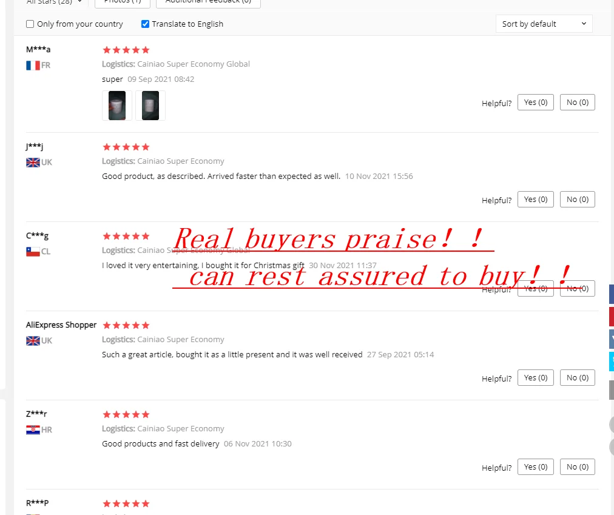
Task: Vote No on J***j's review
Action: coord(578,200)
